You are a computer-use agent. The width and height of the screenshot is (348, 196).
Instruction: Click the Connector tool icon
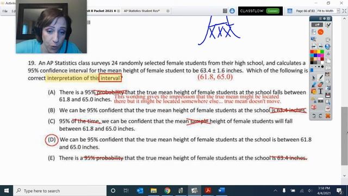point(313,100)
